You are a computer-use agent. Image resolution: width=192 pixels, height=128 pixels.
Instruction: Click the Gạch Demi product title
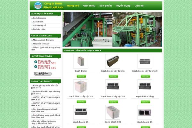(81, 71)
